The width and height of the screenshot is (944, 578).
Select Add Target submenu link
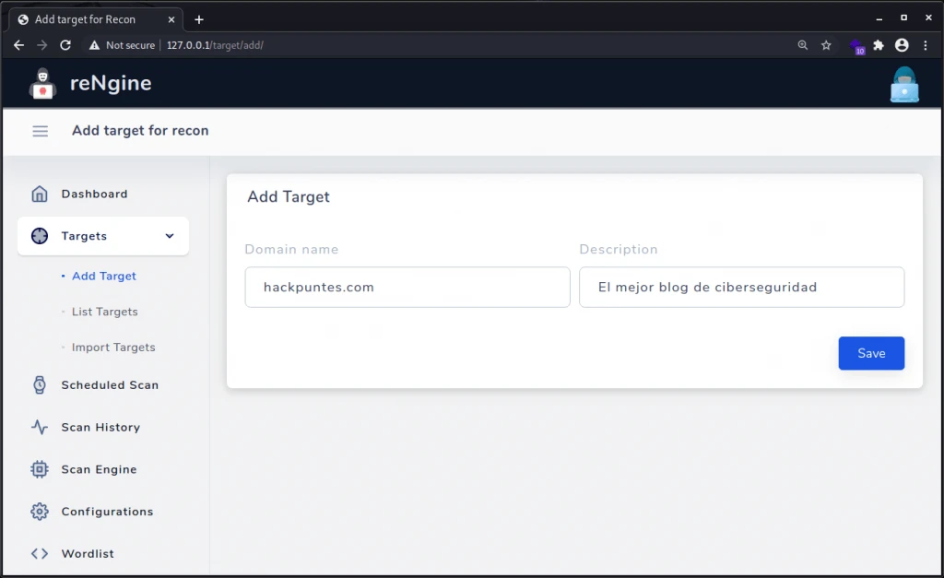tap(104, 276)
